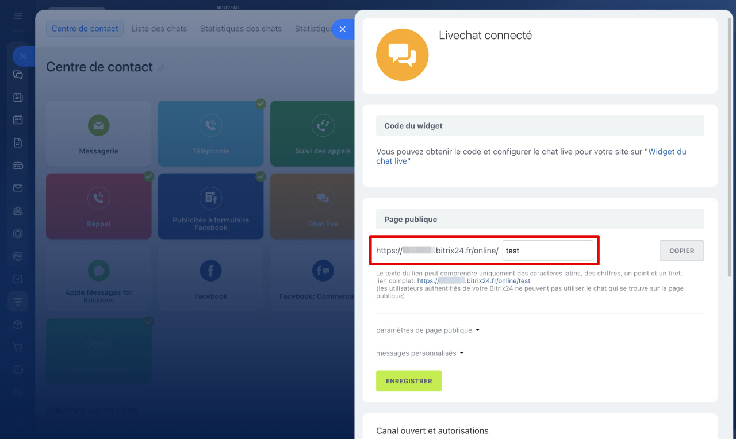736x439 pixels.
Task: Switch to Liste des chats tab
Action: click(x=159, y=29)
